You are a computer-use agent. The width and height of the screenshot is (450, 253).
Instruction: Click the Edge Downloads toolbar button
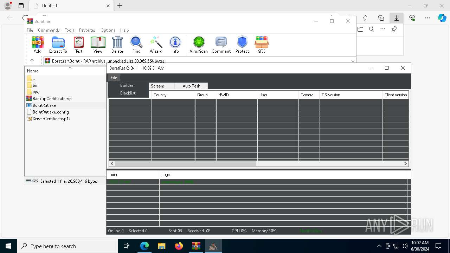[396, 18]
